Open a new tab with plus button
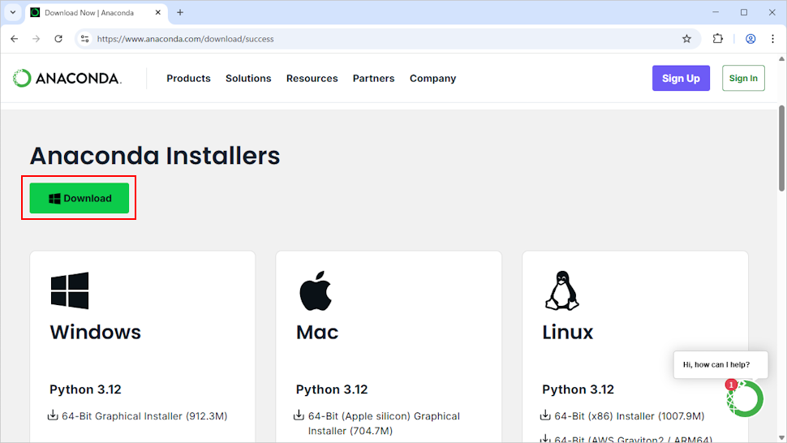This screenshot has width=787, height=443. (x=180, y=12)
